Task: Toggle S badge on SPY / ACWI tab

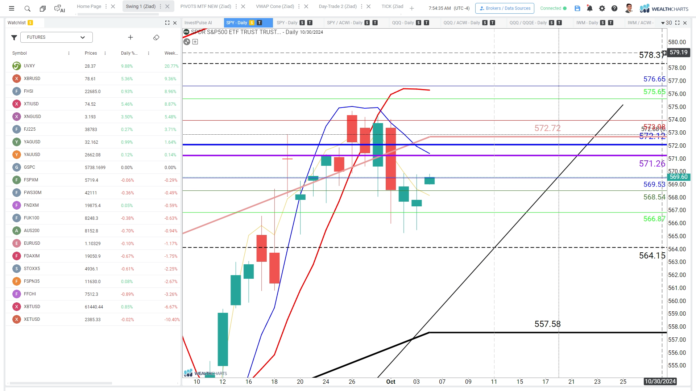Action: coord(367,22)
